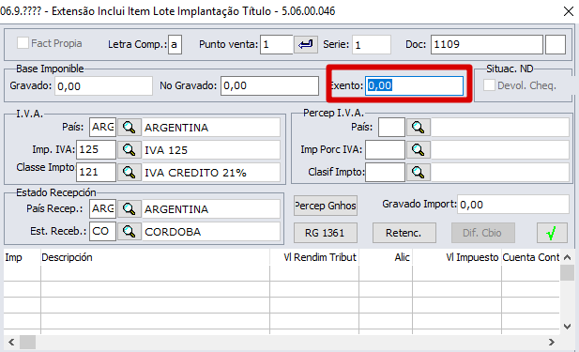
Task: Click the Est. Receb. code field CO
Action: point(102,232)
